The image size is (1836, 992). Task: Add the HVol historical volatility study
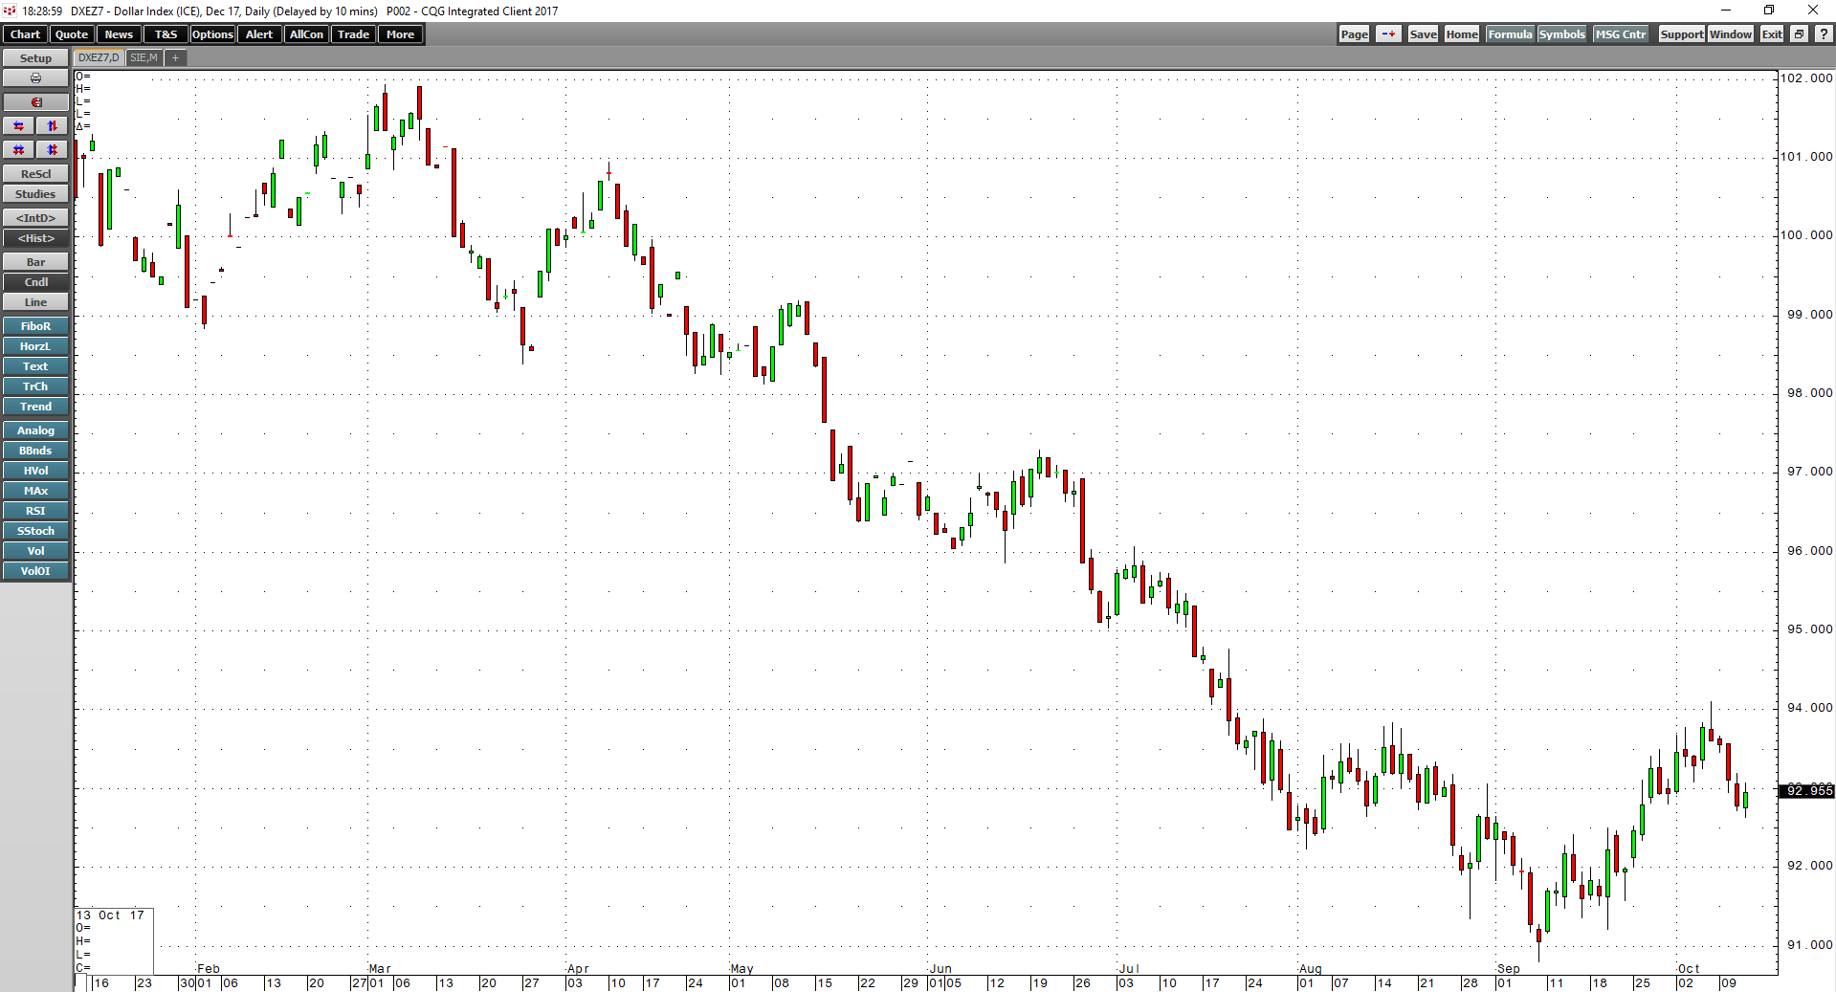click(35, 471)
